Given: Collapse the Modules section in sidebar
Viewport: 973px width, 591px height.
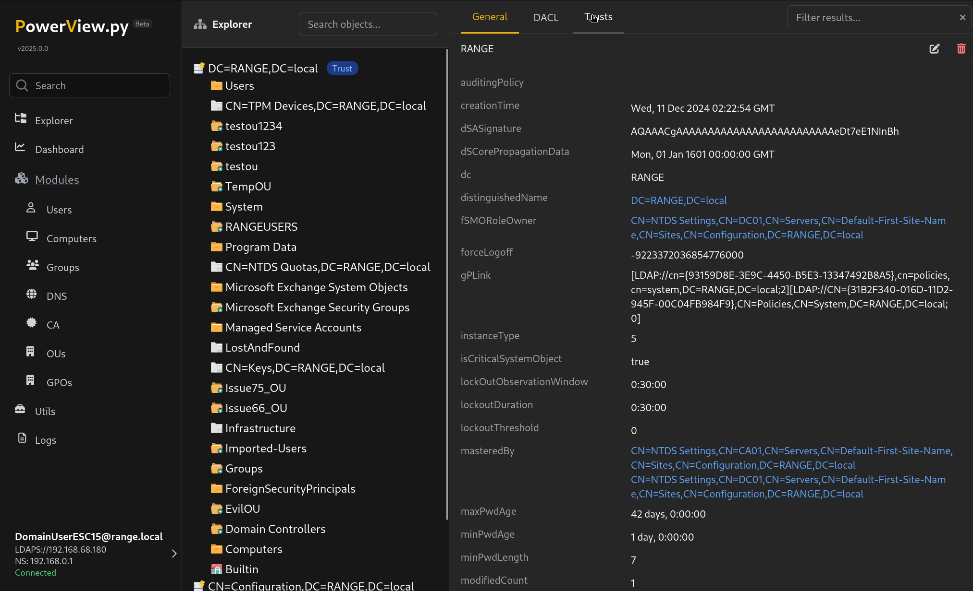Looking at the screenshot, I should (57, 180).
